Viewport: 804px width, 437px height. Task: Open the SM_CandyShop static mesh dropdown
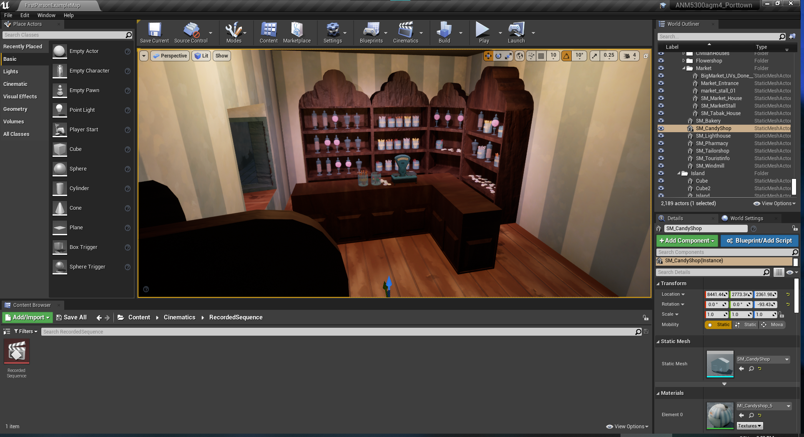763,359
